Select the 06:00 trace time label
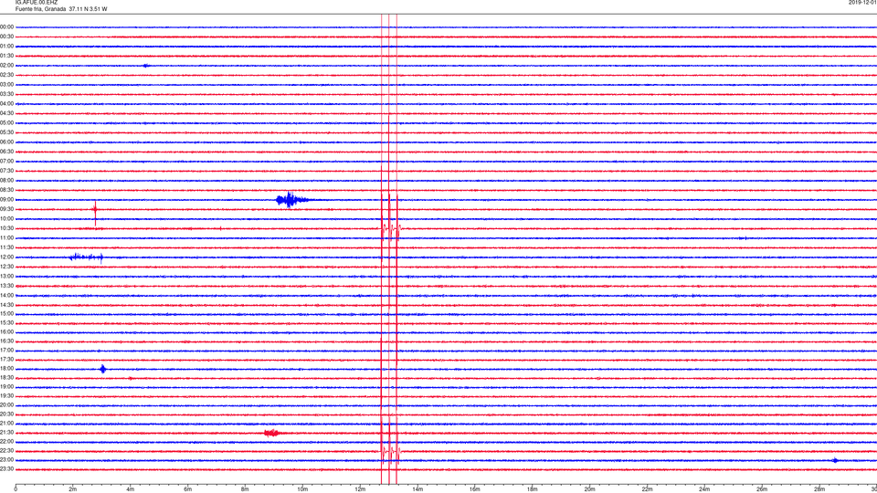 (7, 142)
